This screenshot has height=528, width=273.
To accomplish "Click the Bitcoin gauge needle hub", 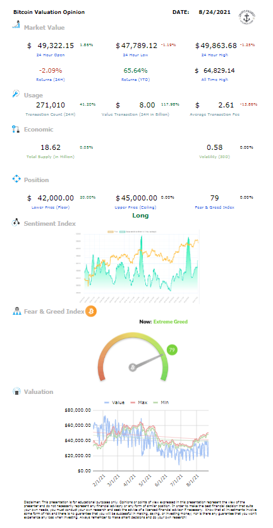I will coord(133,367).
